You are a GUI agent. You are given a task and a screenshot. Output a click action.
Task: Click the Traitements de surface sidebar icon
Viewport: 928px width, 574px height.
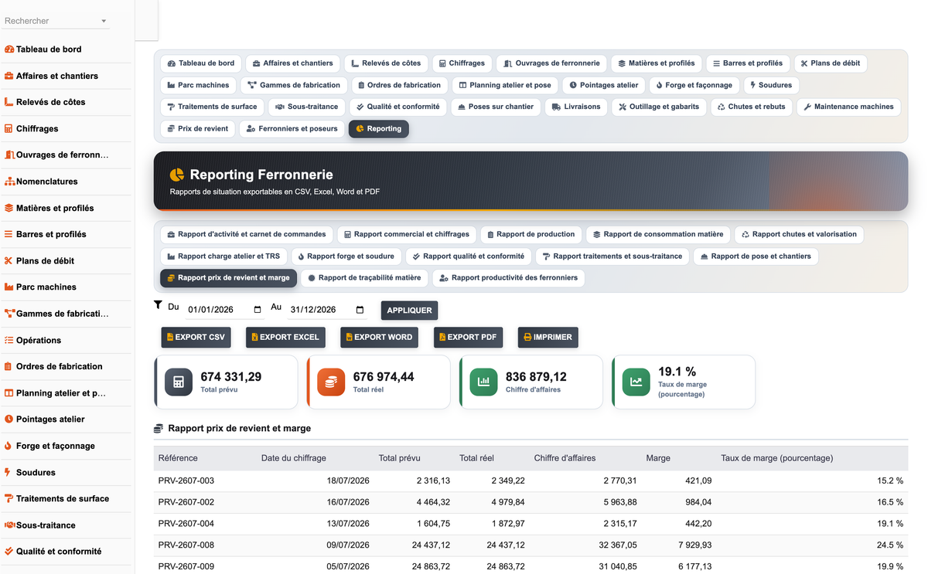click(x=9, y=499)
